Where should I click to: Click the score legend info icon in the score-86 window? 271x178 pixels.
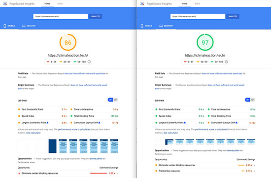pyautogui.click(x=89, y=62)
